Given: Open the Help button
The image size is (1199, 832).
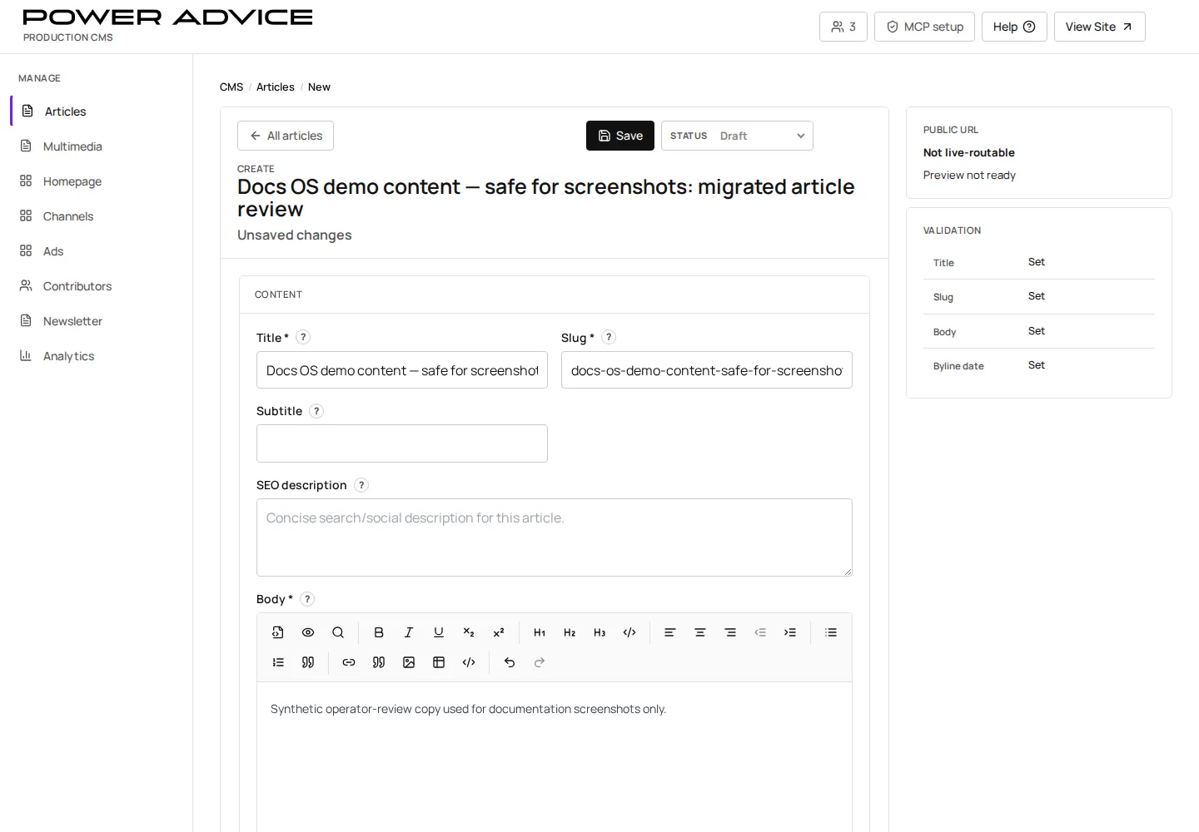Looking at the screenshot, I should click(1014, 27).
